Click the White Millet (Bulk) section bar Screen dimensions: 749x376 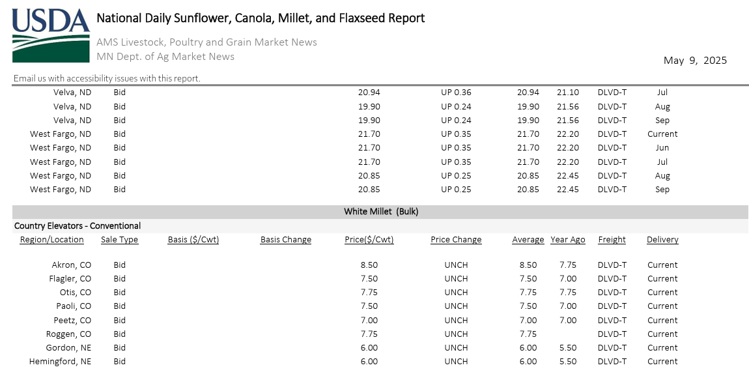pos(380,212)
